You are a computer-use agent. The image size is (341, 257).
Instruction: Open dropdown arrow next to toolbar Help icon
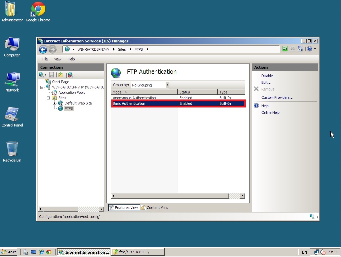315,49
